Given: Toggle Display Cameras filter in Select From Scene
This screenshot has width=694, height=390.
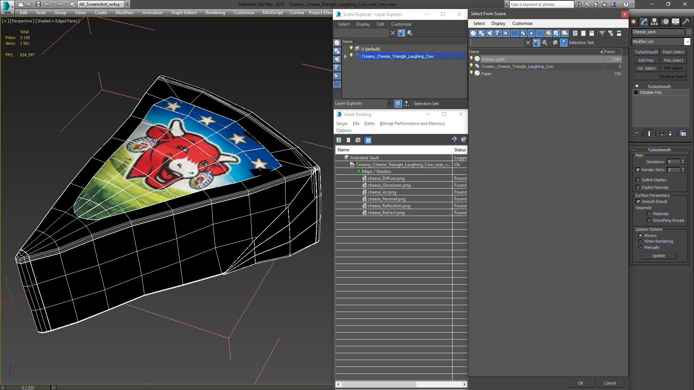Looking at the screenshot, I should pyautogui.click(x=498, y=33).
